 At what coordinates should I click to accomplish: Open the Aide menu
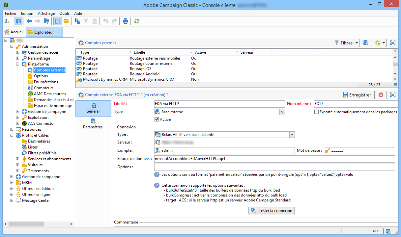coord(78,13)
